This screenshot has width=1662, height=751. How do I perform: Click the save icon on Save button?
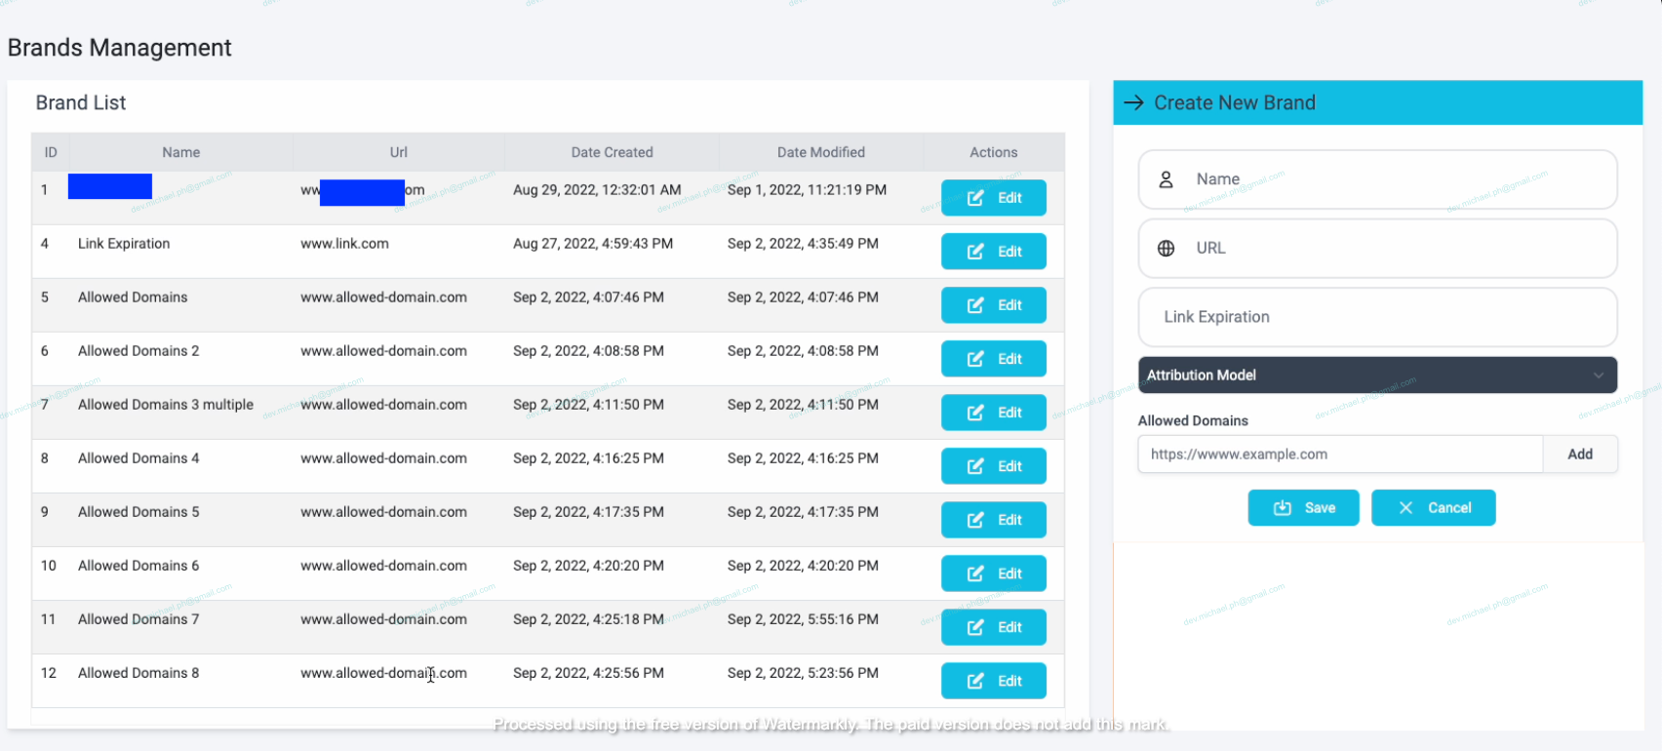(1283, 508)
